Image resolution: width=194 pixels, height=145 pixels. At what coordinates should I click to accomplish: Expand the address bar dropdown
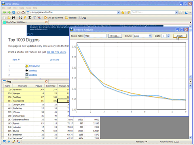click(118, 12)
